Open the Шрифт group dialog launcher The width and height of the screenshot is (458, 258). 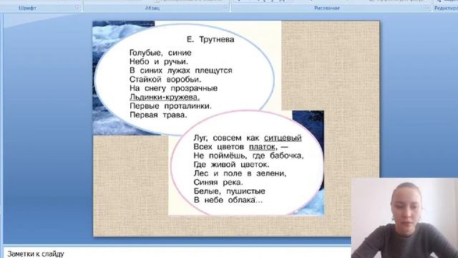tap(78, 8)
